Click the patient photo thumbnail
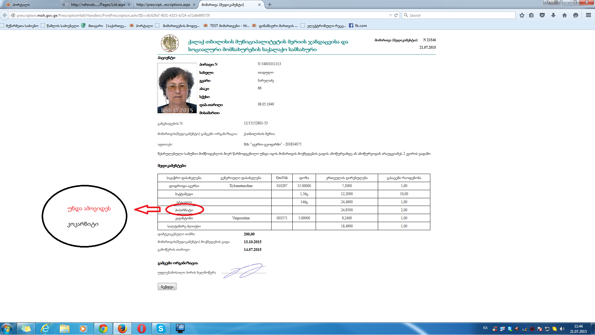This screenshot has width=595, height=335. pyautogui.click(x=177, y=88)
